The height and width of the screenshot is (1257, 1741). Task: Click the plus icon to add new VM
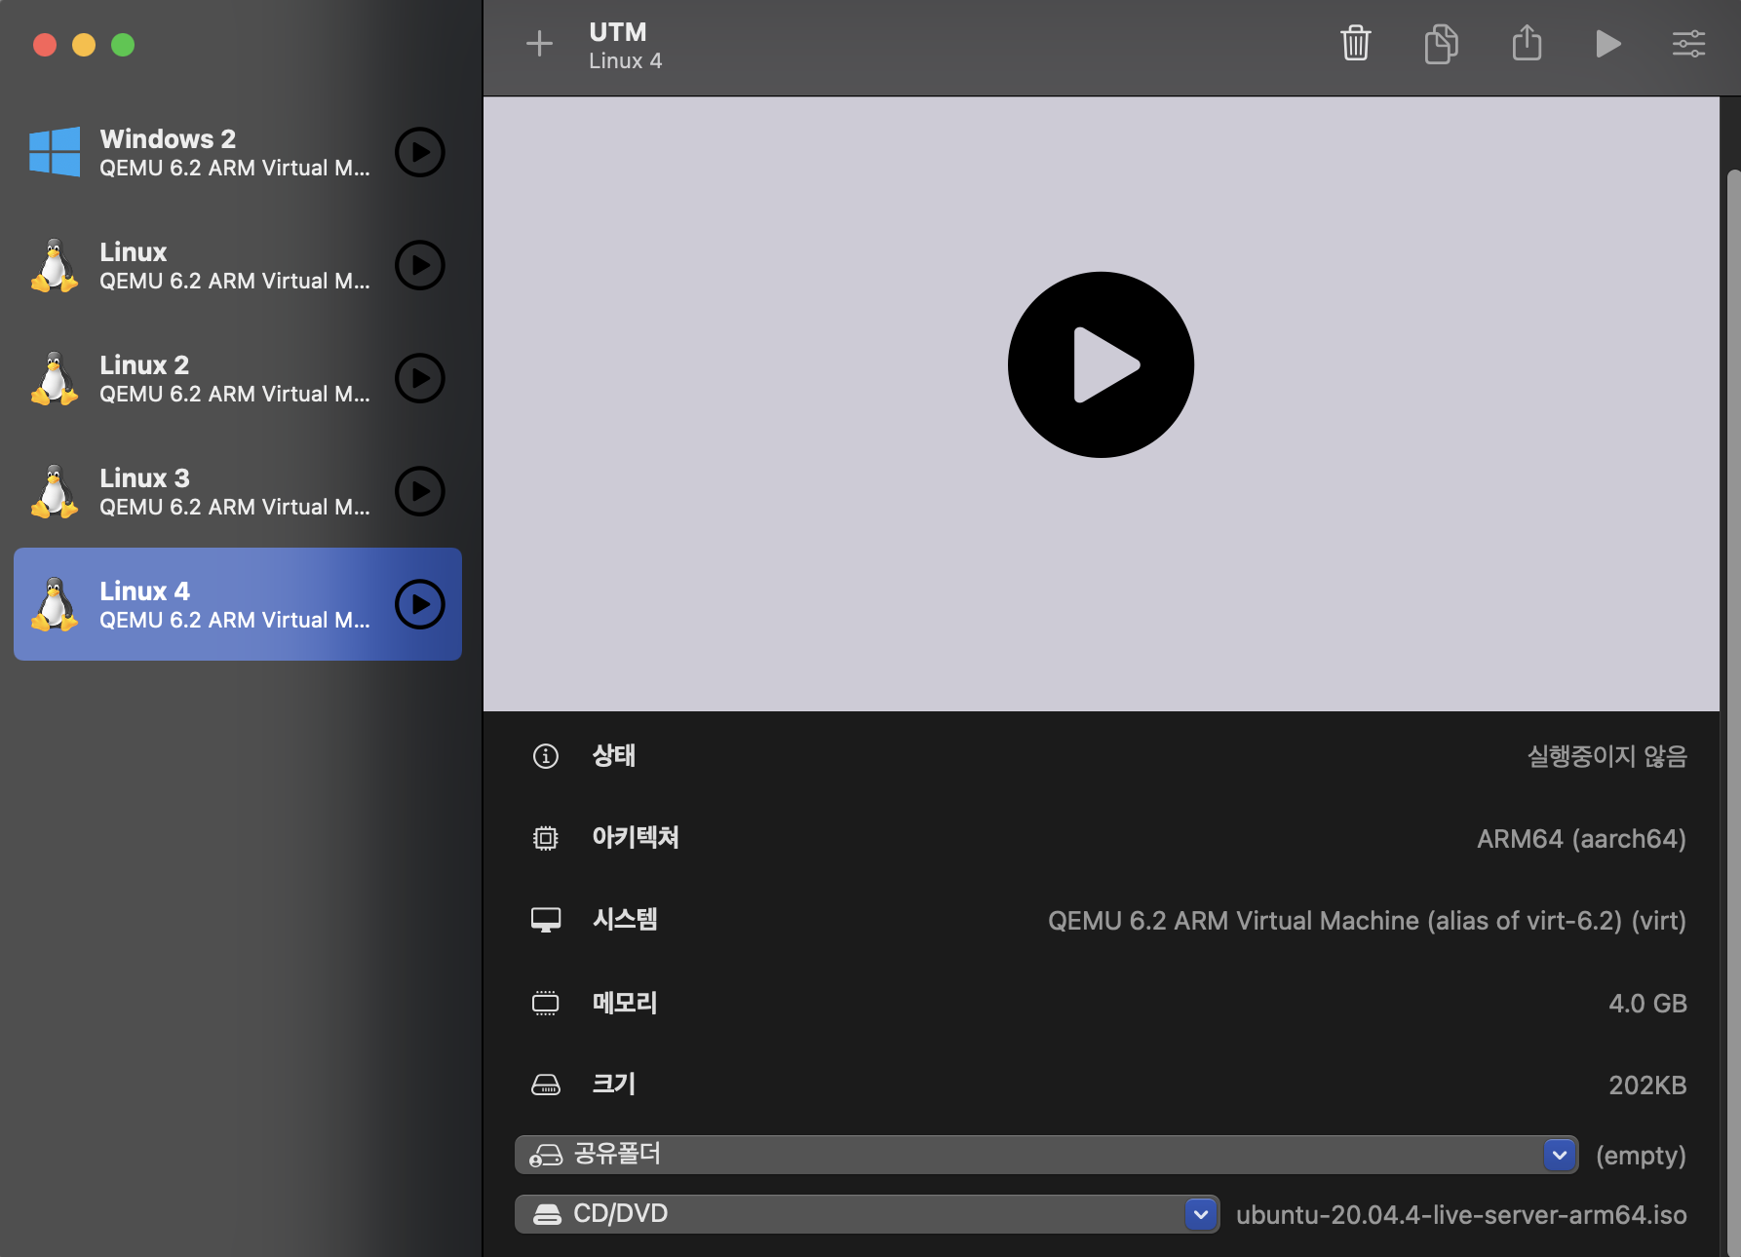(x=539, y=44)
